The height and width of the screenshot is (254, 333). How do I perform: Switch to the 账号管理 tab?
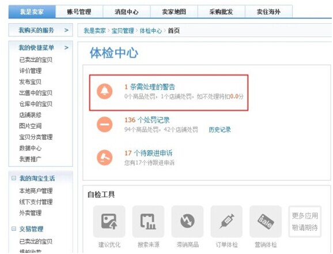tap(79, 12)
